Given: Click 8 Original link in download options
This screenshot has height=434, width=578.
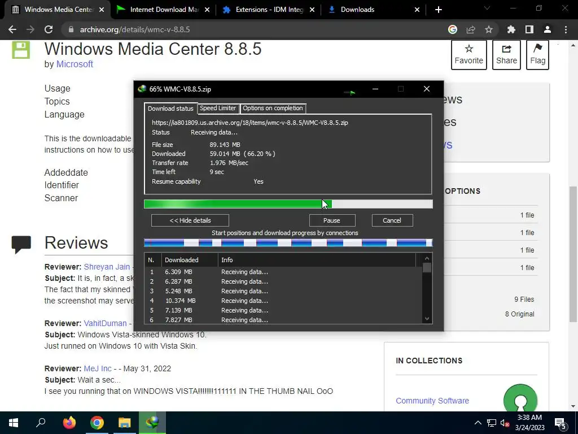Looking at the screenshot, I should click(x=520, y=314).
